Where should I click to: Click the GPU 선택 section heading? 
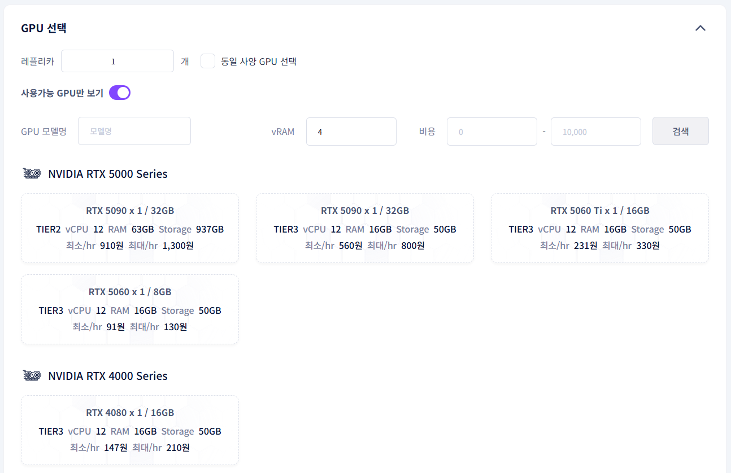pos(43,28)
